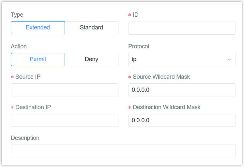This screenshot has width=244, height=167.
Task: Click the Description label text
Action: [25, 138]
